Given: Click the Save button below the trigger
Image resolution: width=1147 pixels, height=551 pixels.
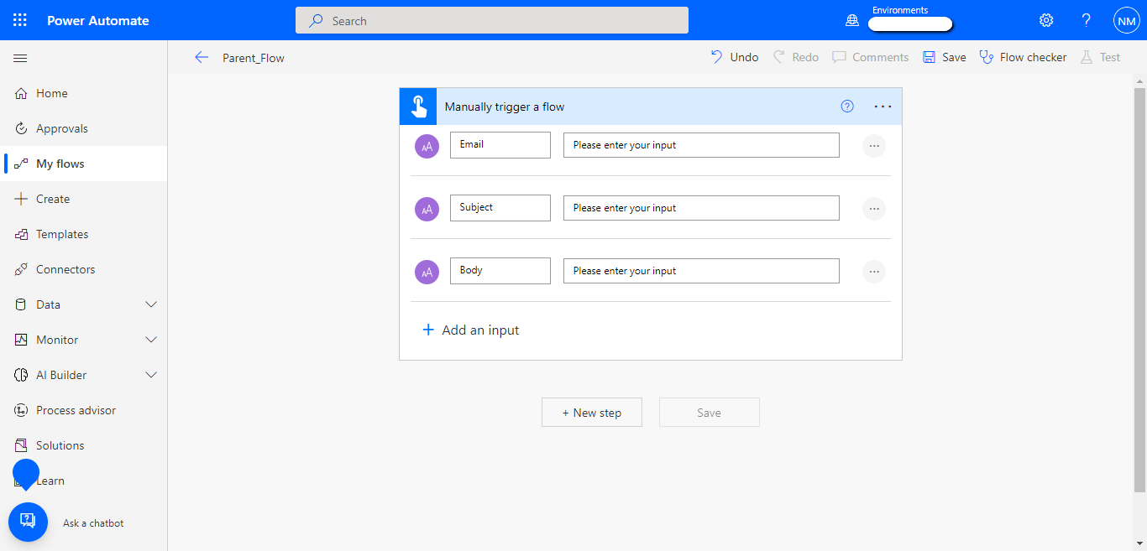Looking at the screenshot, I should pyautogui.click(x=710, y=413).
